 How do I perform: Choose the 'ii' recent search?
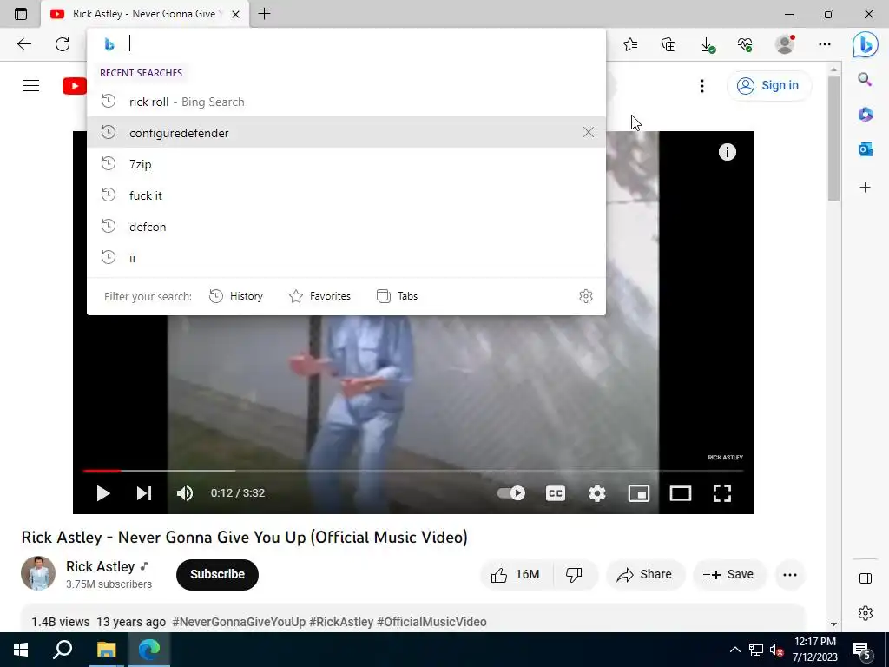coord(346,257)
